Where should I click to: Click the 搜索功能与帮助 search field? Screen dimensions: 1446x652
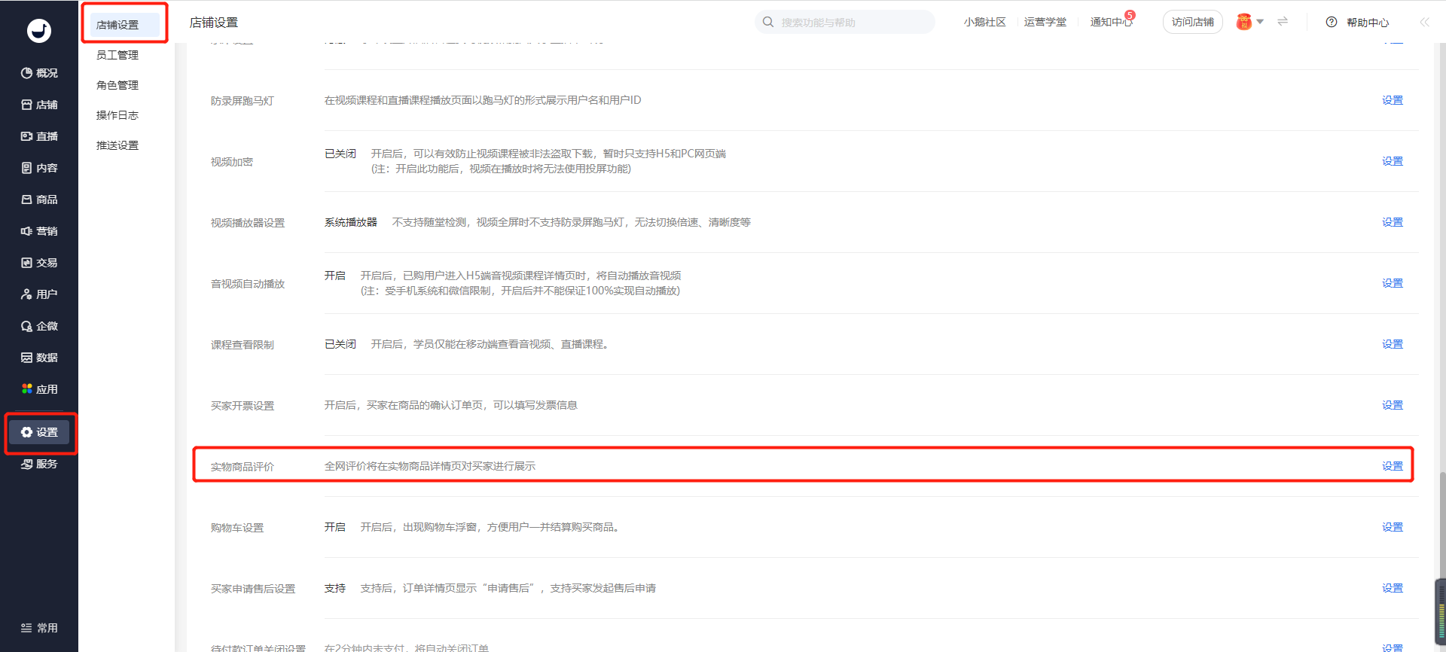click(x=845, y=23)
